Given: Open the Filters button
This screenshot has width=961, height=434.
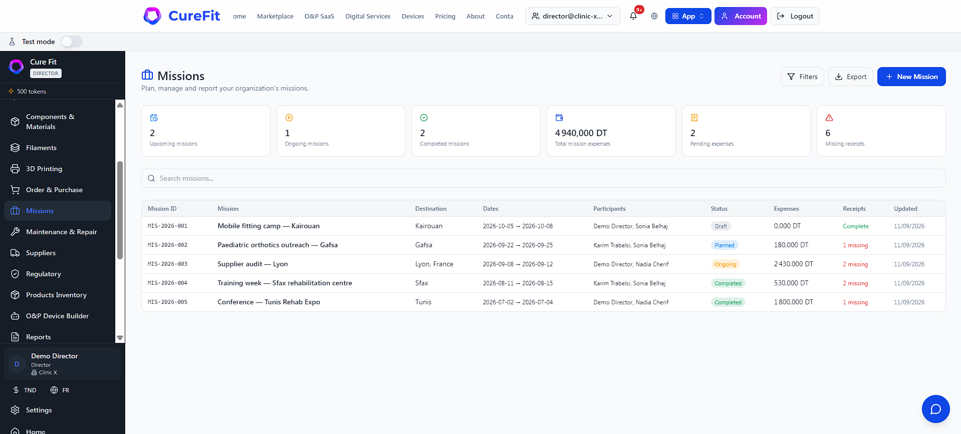Looking at the screenshot, I should (802, 77).
